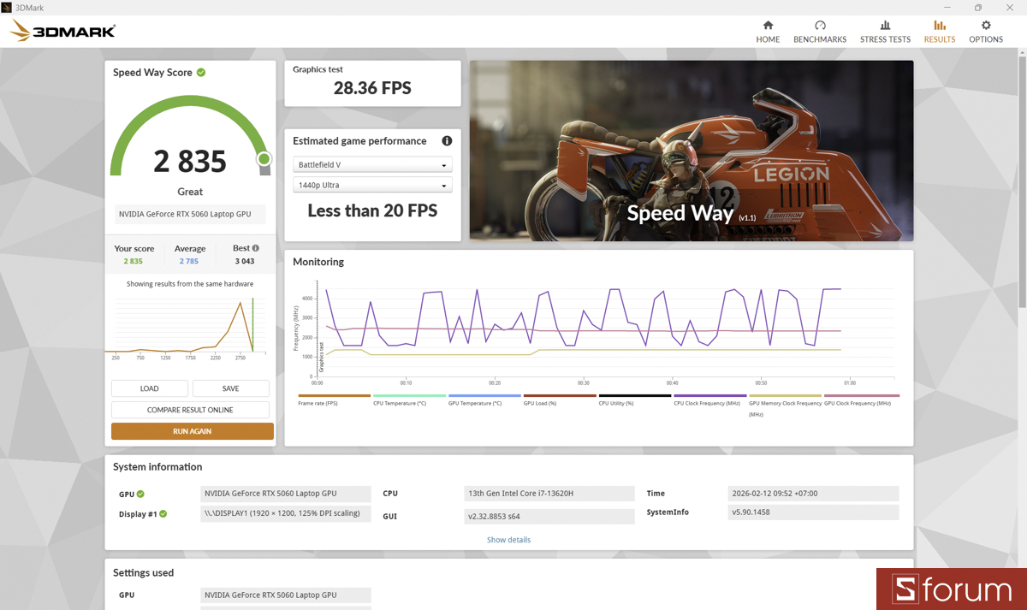Open the Battlefield V game dropdown
This screenshot has width=1027, height=610.
372,164
